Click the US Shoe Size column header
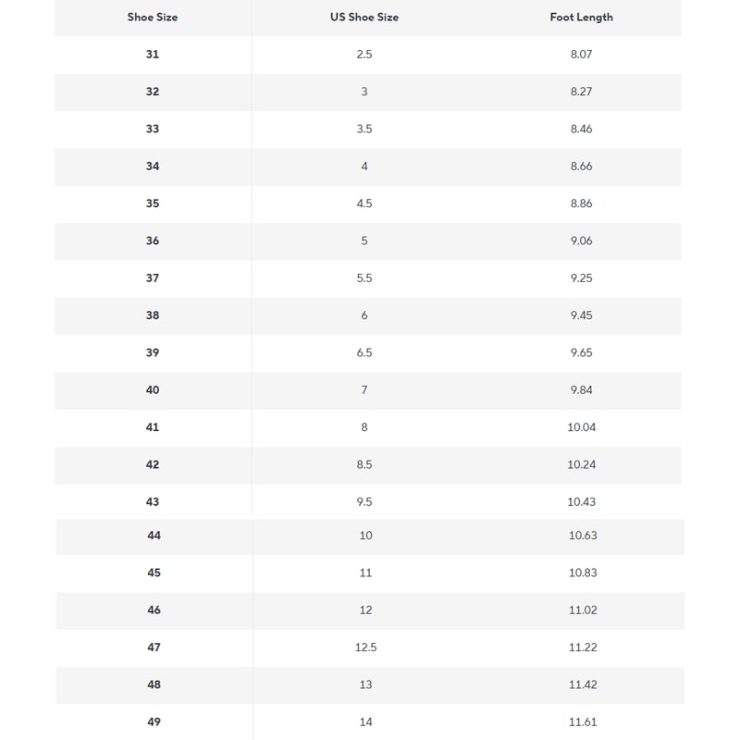This screenshot has height=740, width=740. [364, 18]
